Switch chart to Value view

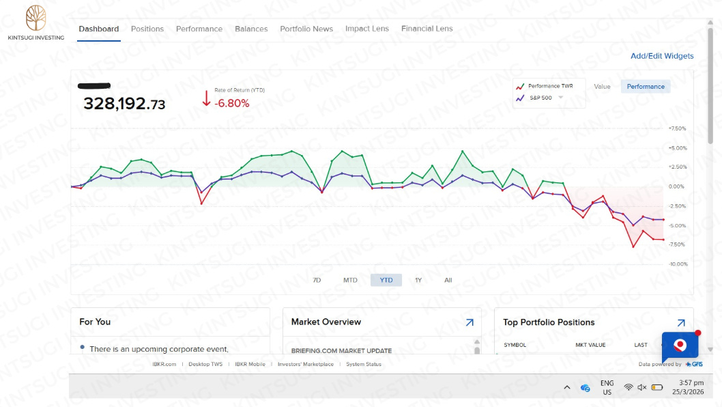tap(602, 87)
